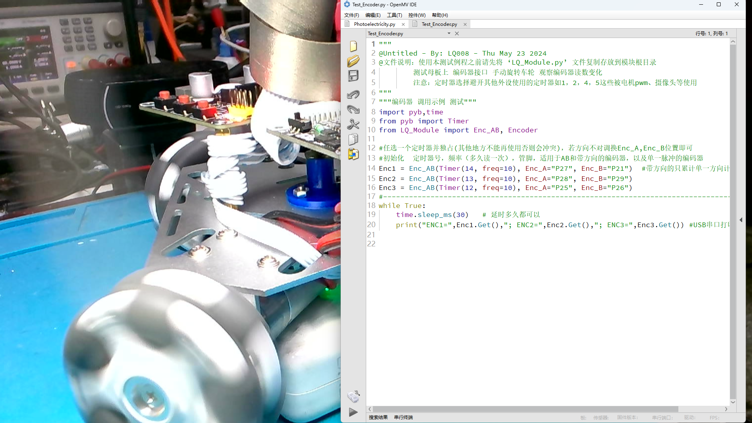
Task: Click the horizontal scrollbar under editor
Action: click(525, 409)
